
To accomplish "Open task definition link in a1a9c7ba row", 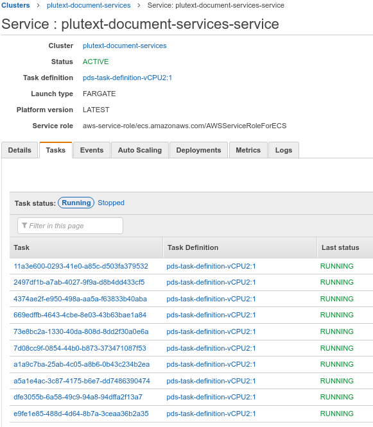I will [211, 364].
